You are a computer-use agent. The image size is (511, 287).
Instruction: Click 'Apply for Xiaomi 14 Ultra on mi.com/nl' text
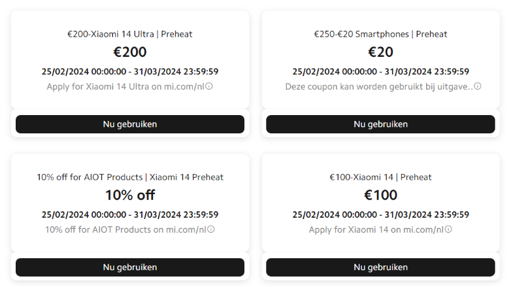[x=125, y=86]
